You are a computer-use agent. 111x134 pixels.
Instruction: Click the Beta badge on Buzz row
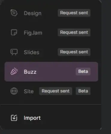pyautogui.click(x=83, y=71)
